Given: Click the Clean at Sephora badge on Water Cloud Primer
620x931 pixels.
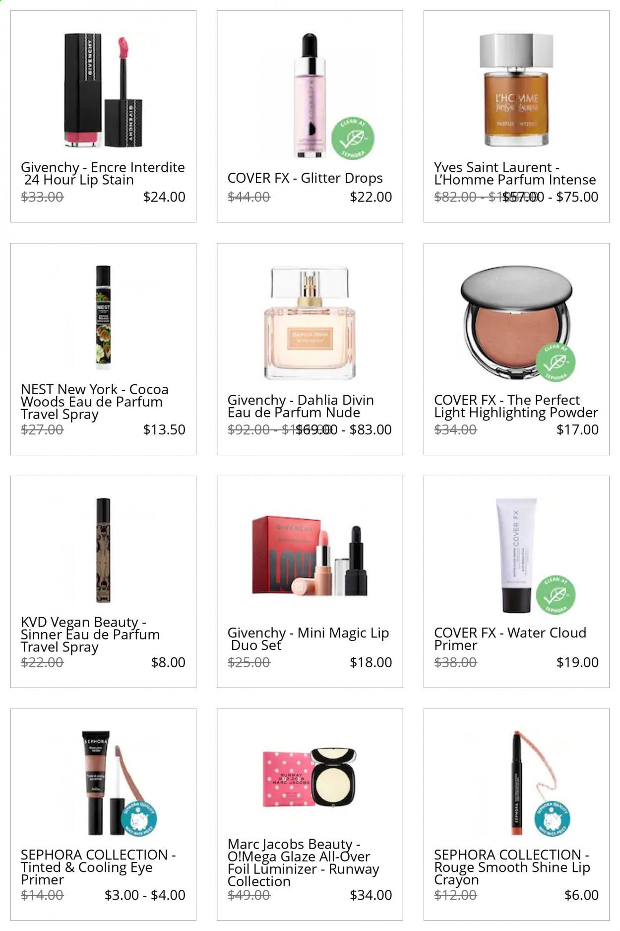Looking at the screenshot, I should pyautogui.click(x=556, y=595).
